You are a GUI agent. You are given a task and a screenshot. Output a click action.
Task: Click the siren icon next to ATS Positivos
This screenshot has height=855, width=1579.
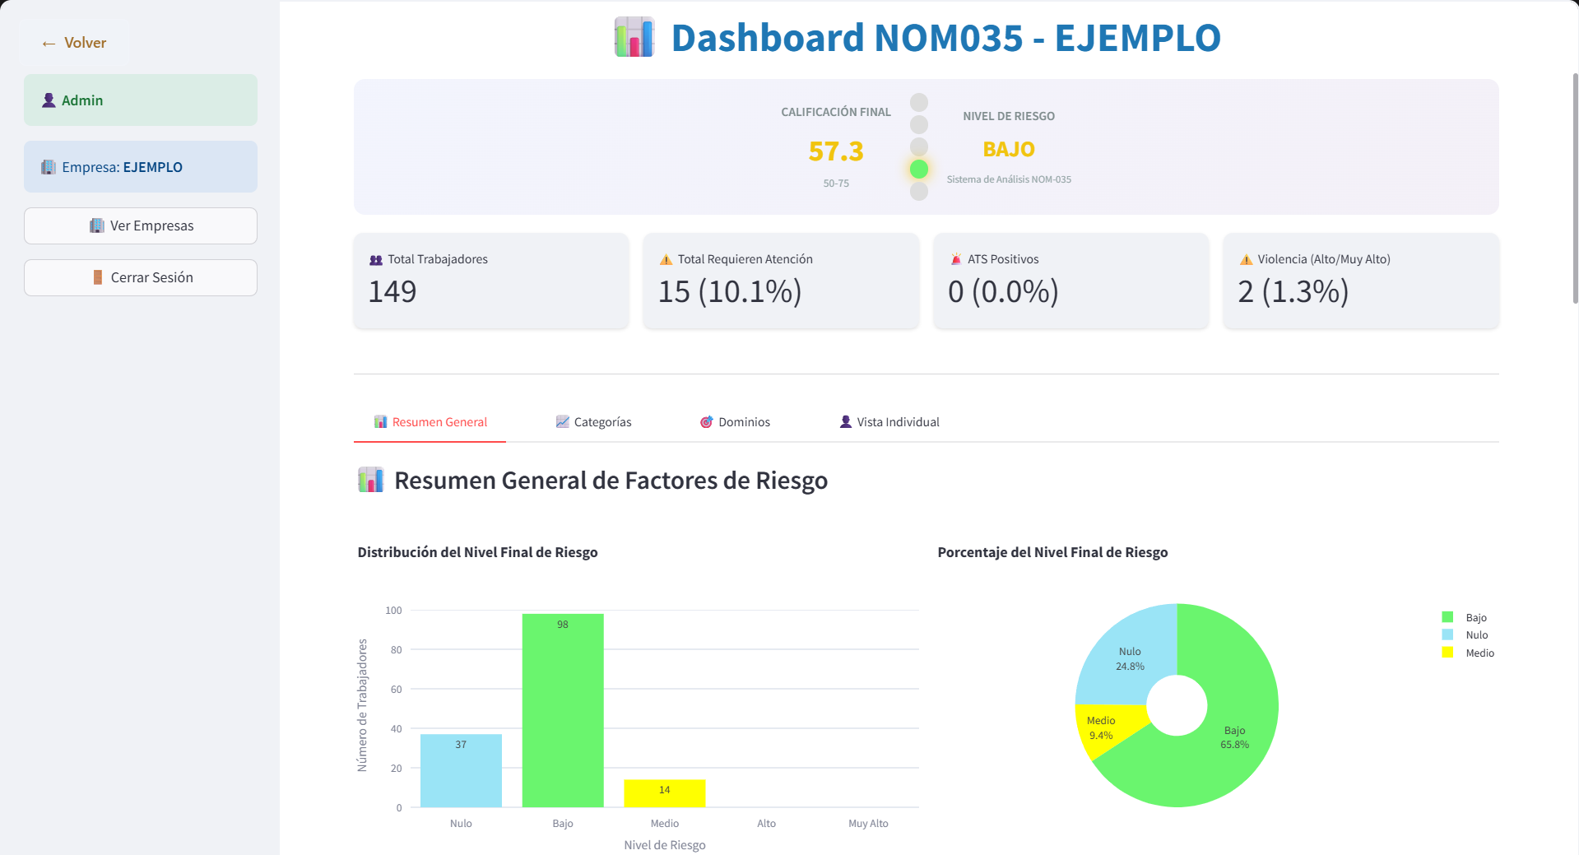955,259
